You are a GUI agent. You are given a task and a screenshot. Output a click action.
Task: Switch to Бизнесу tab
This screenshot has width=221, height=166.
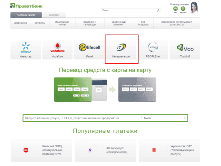click(54, 15)
